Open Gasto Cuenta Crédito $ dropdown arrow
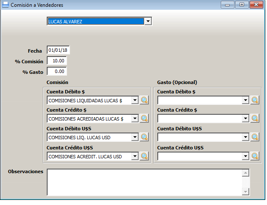Viewport: 267px width, 205px height. pyautogui.click(x=245, y=118)
